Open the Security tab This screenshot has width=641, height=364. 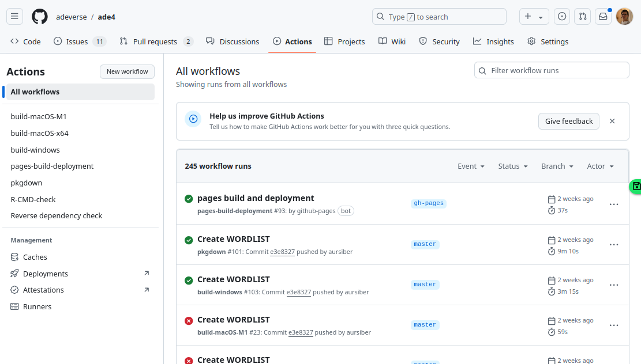click(x=440, y=41)
